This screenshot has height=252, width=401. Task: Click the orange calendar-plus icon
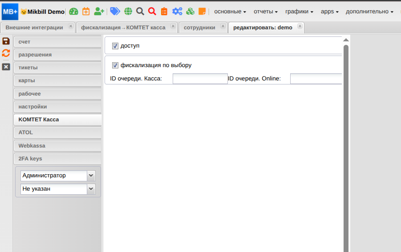86,12
